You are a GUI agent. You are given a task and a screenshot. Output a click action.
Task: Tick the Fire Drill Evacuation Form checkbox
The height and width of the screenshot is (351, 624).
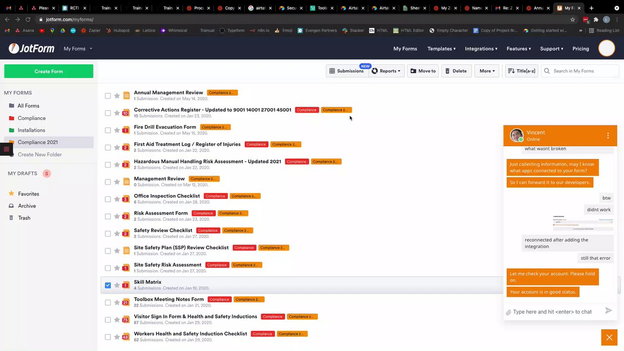[x=108, y=130]
